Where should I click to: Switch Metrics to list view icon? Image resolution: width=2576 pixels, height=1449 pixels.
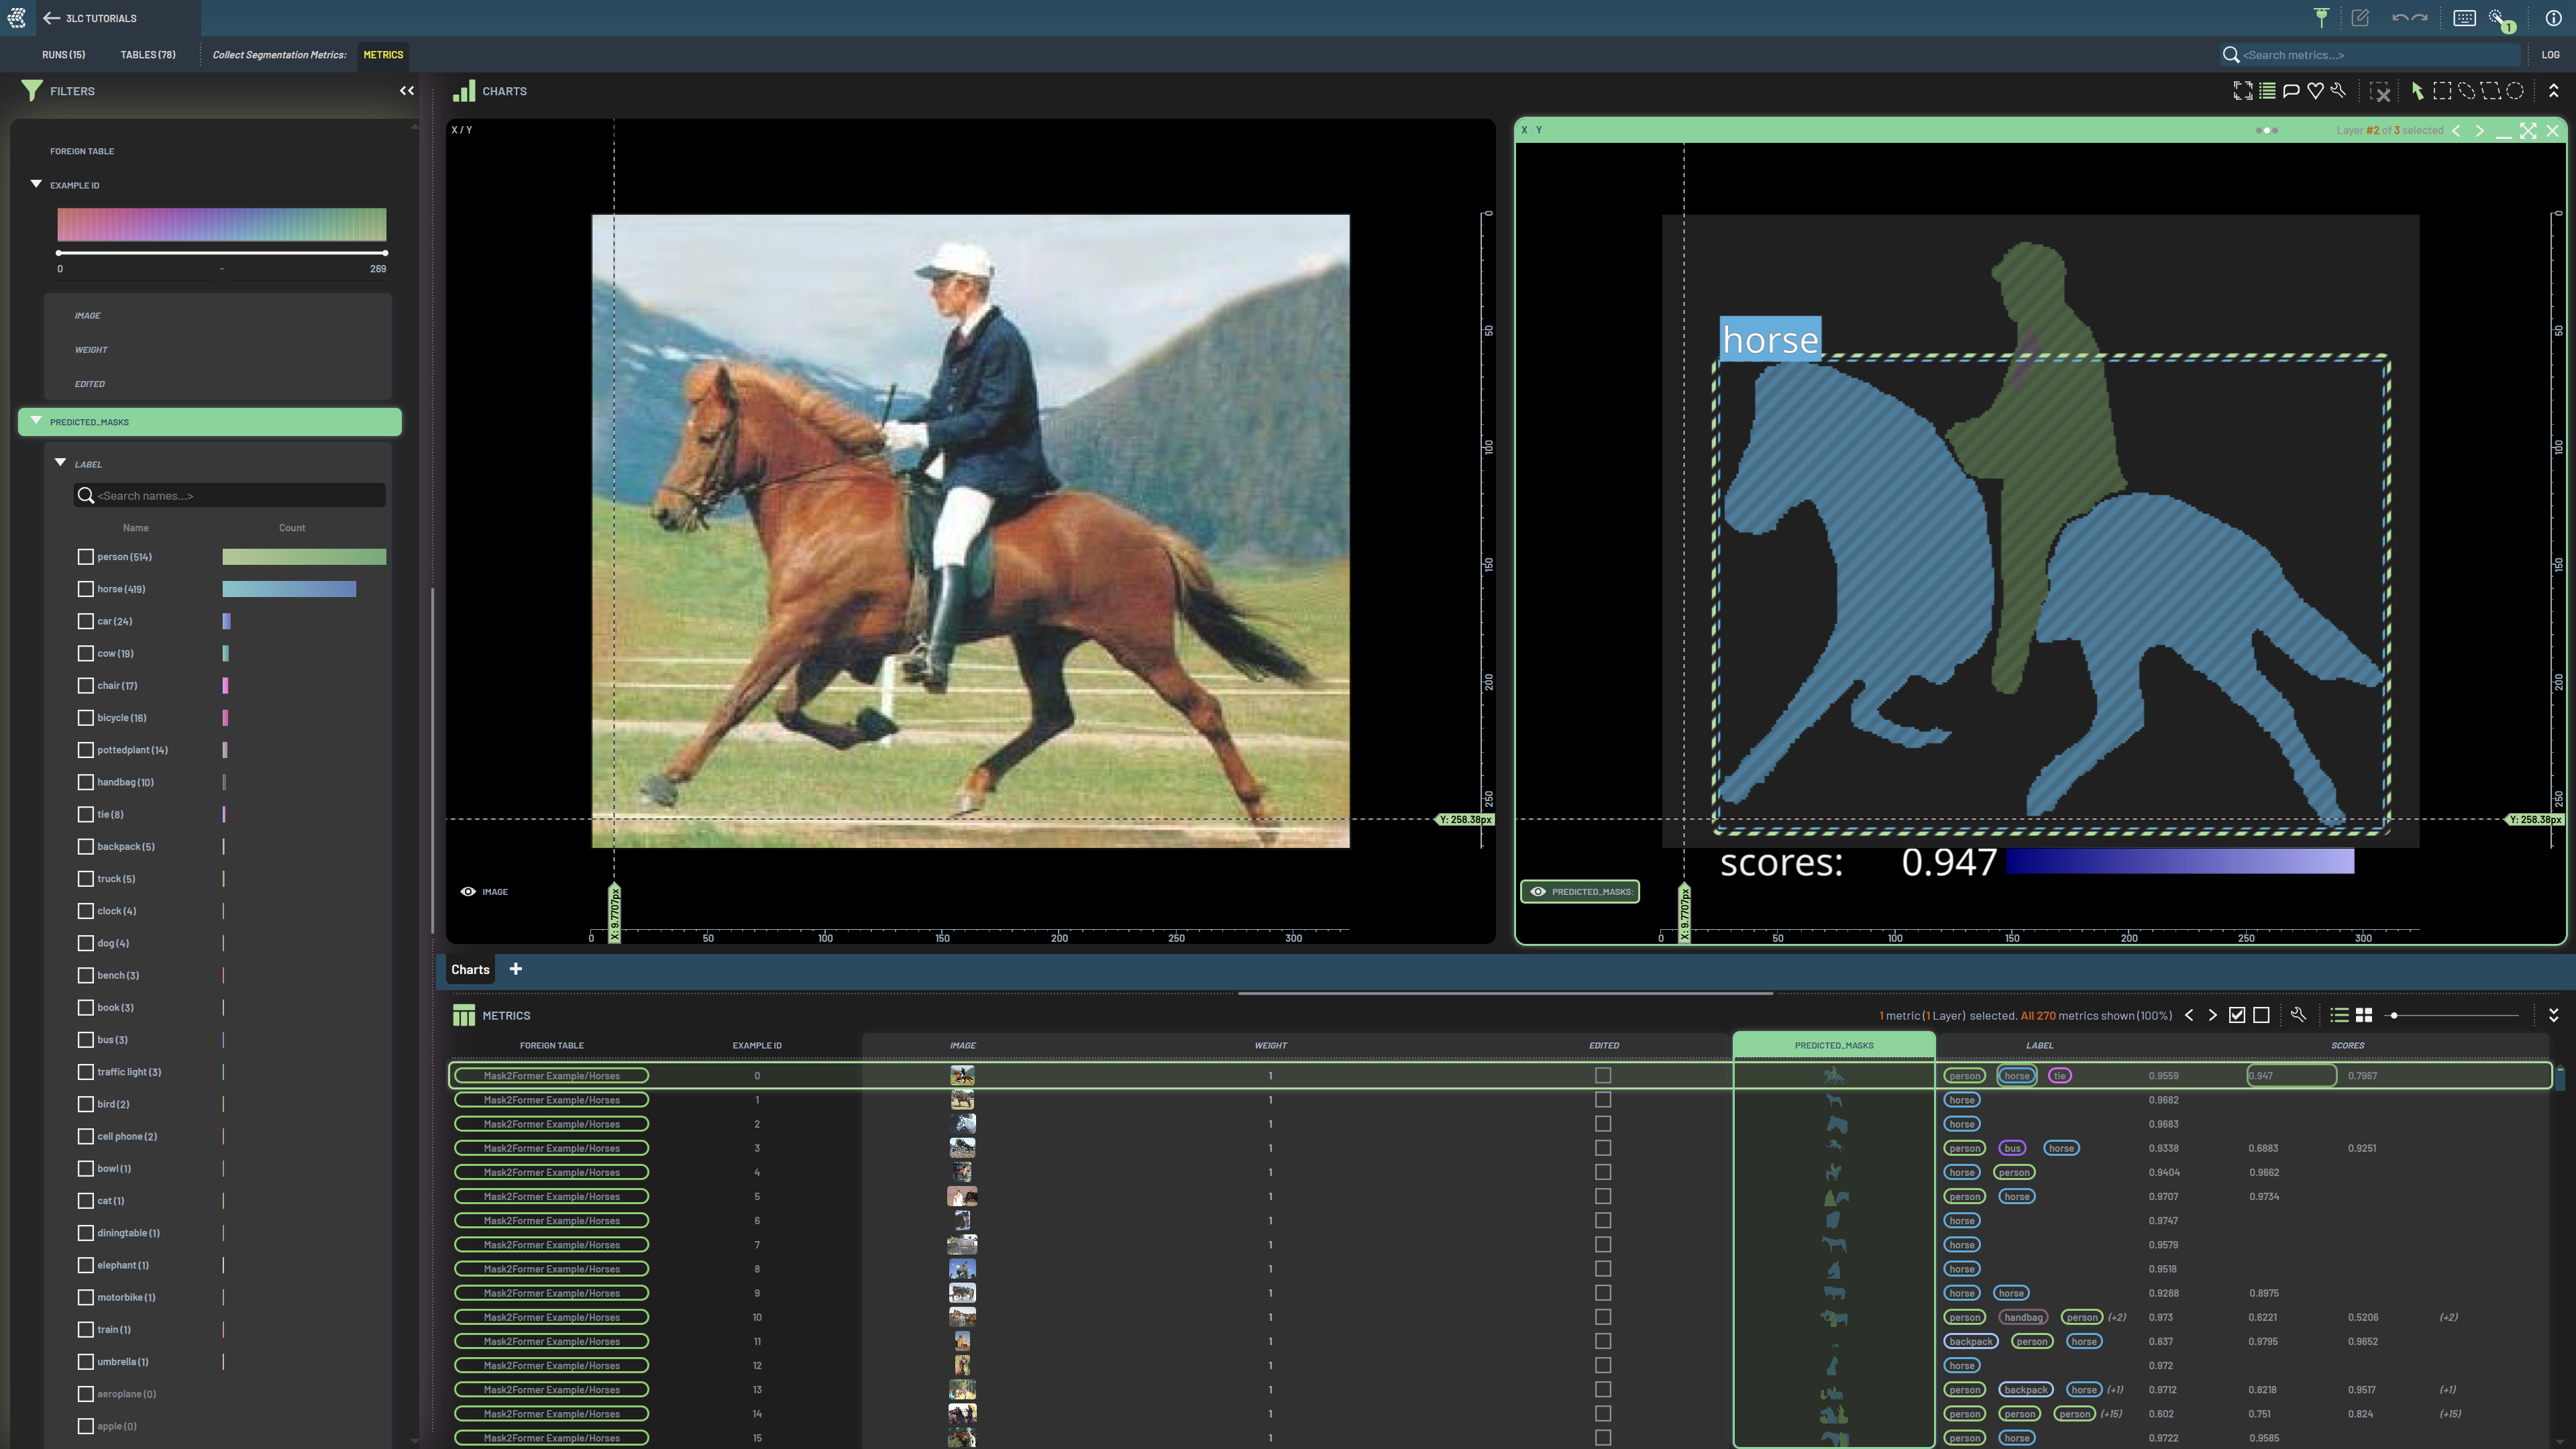(2339, 1015)
